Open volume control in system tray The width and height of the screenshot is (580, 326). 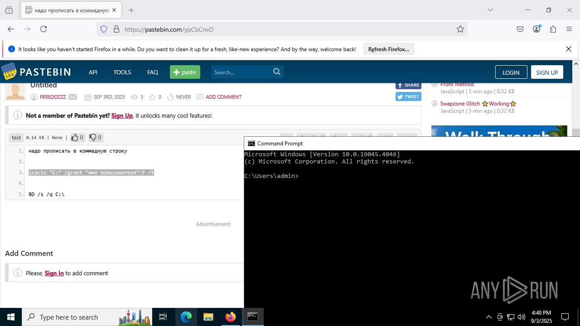pos(521,317)
